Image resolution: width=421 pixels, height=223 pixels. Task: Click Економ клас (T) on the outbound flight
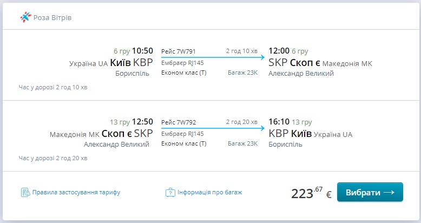(x=184, y=73)
